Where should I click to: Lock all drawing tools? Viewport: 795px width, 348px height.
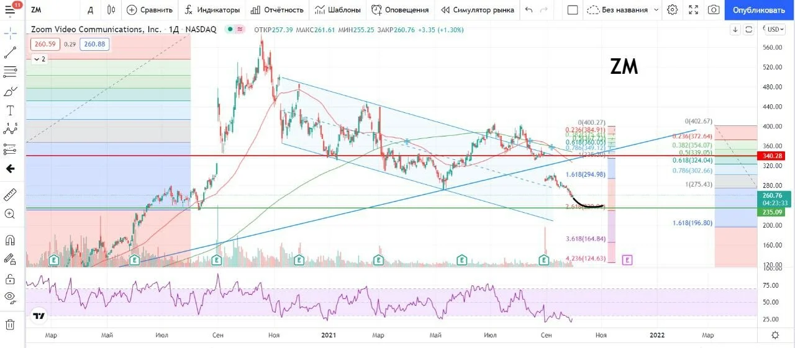coord(10,279)
